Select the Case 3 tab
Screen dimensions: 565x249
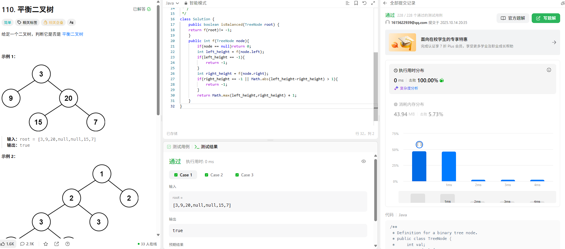click(244, 175)
